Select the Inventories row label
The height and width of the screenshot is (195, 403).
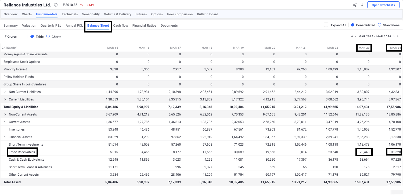(17, 129)
